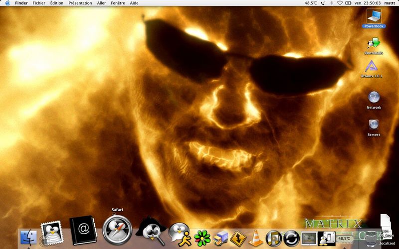Click the Safari tooltip label above the Dock
Viewport: 399px width, 249px height.
click(x=117, y=210)
